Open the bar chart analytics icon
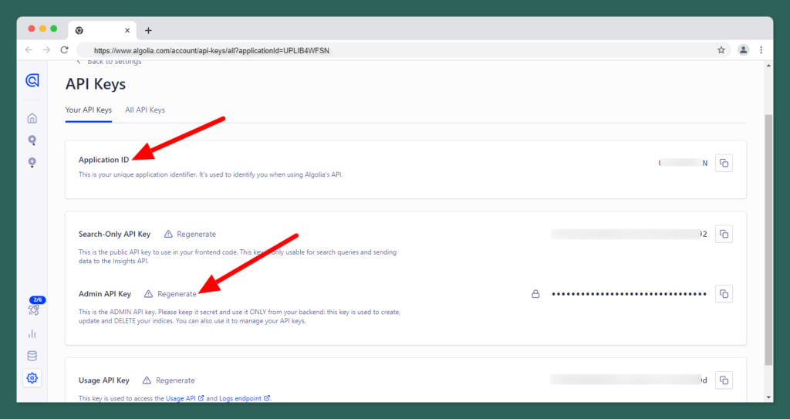790x419 pixels. 32,333
